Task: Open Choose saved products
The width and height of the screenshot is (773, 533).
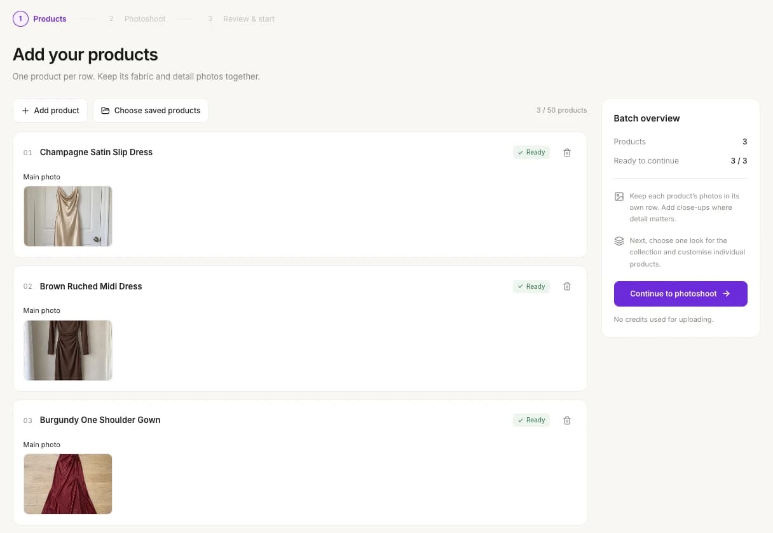Action: [151, 111]
